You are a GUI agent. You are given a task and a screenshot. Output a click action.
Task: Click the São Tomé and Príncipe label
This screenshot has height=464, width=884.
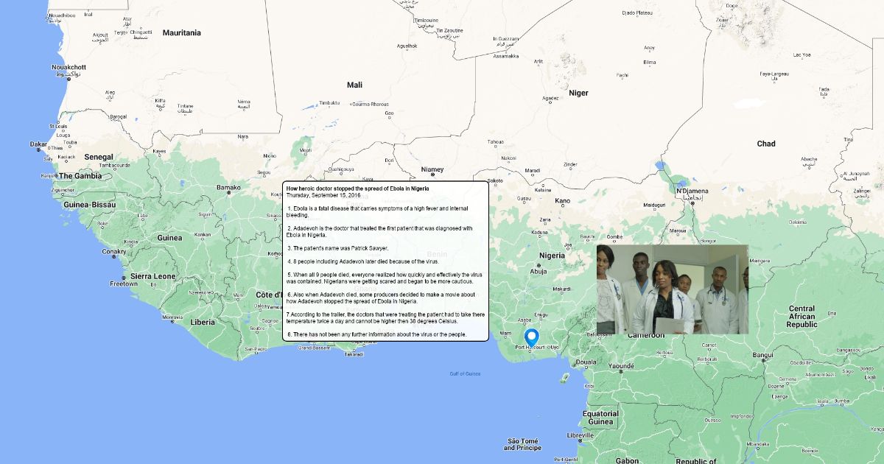click(523, 444)
